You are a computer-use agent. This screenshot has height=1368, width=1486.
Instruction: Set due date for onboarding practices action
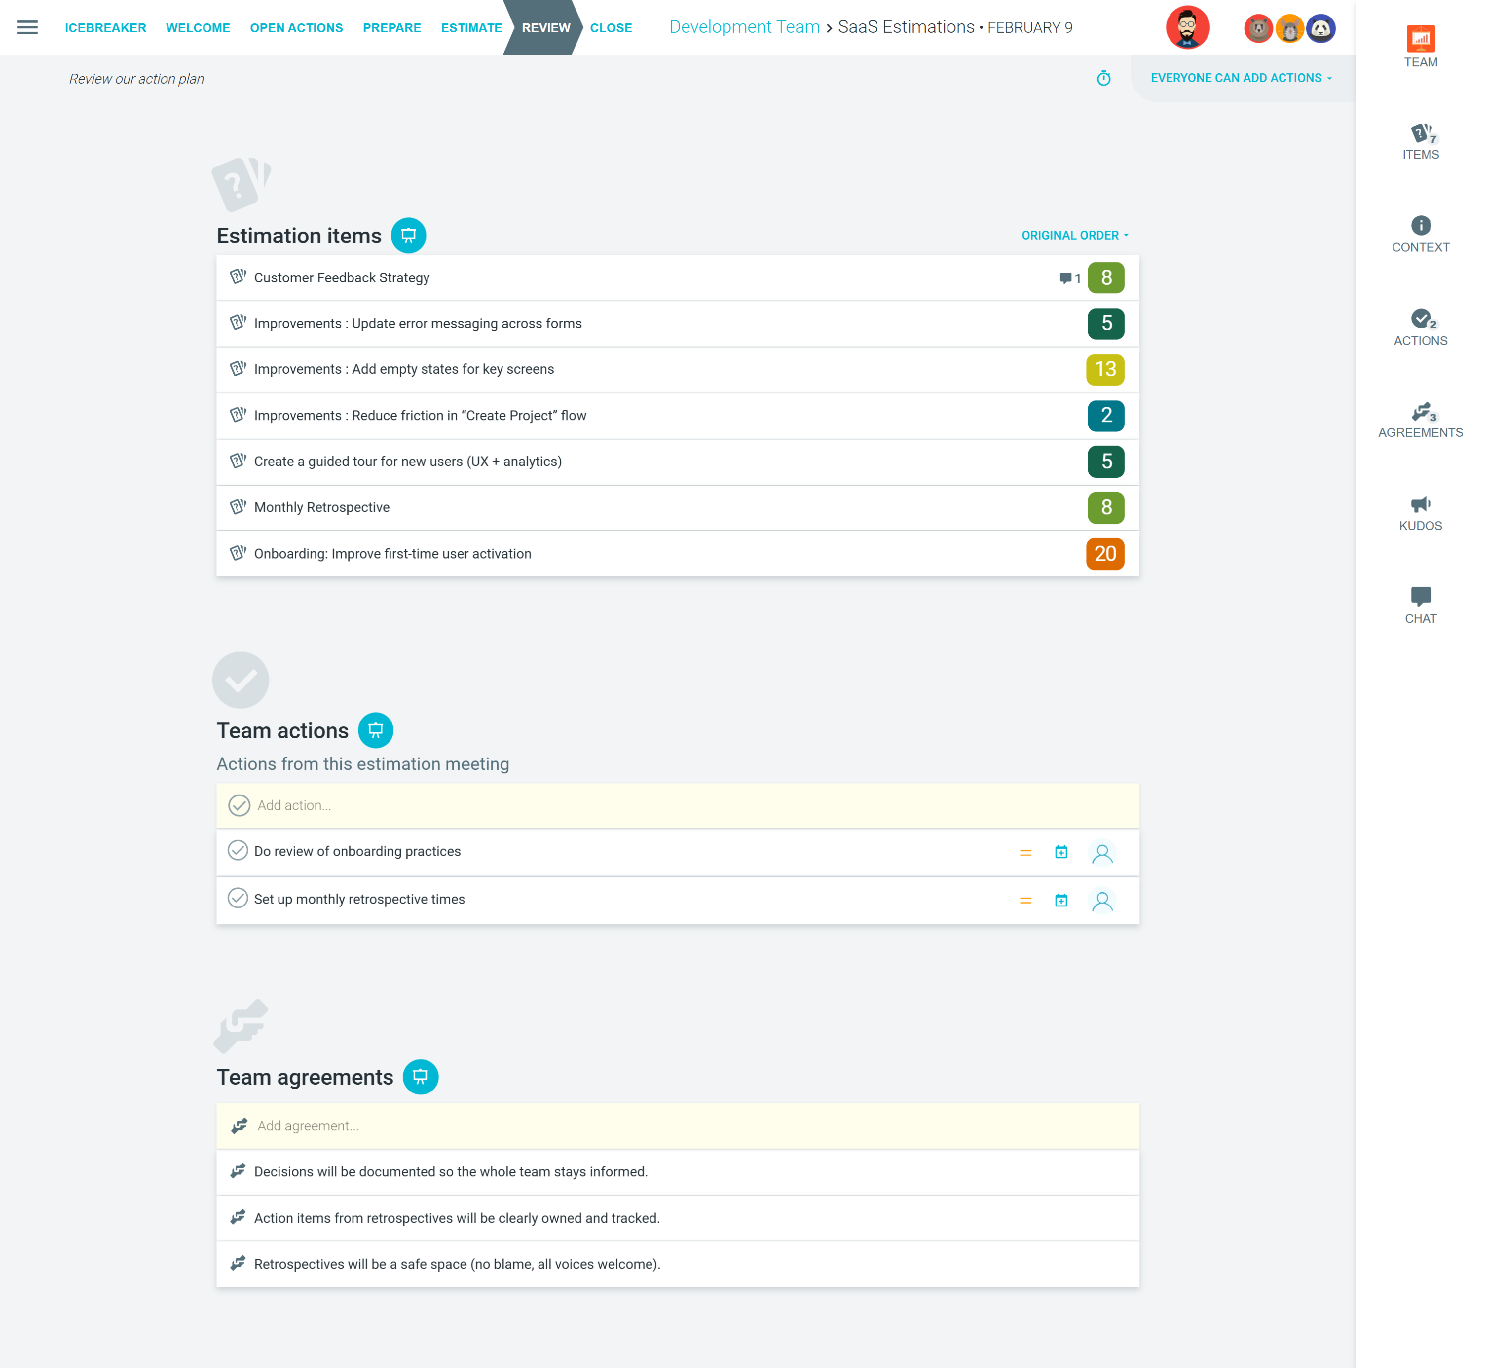tap(1061, 852)
